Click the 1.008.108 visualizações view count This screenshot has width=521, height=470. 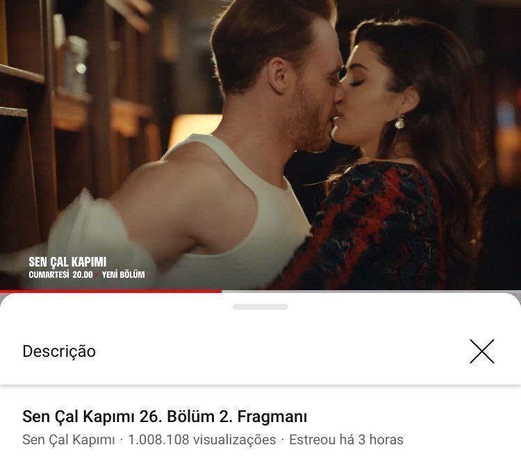pyautogui.click(x=202, y=439)
